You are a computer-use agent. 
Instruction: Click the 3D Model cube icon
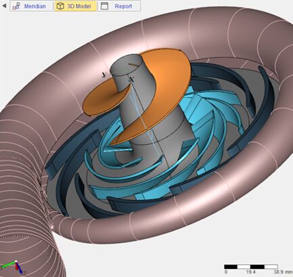click(x=60, y=6)
